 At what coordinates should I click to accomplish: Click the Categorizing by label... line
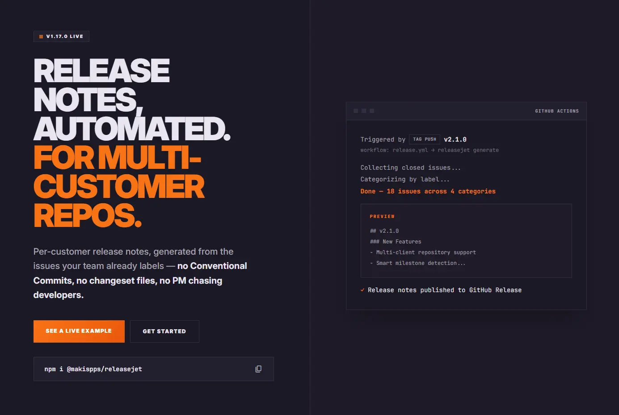405,179
